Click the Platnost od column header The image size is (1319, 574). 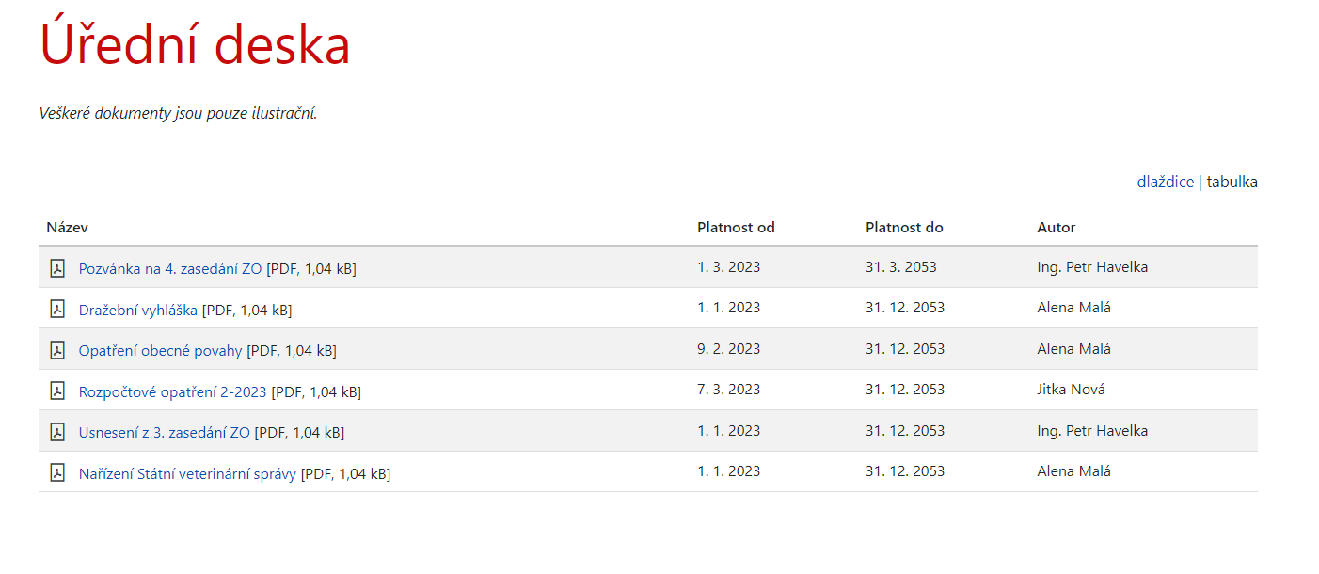[x=736, y=227]
